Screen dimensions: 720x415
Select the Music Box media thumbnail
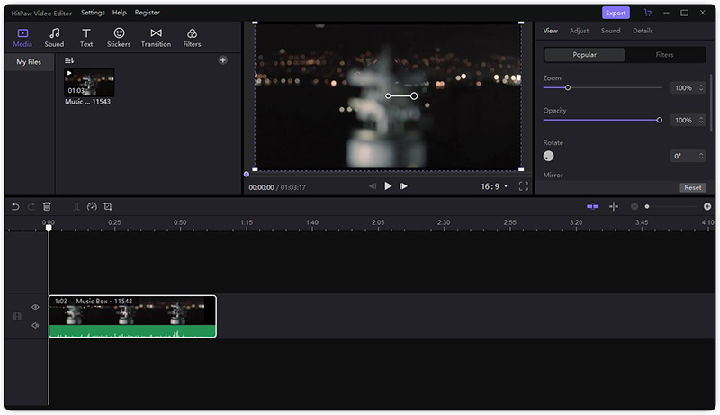[89, 82]
